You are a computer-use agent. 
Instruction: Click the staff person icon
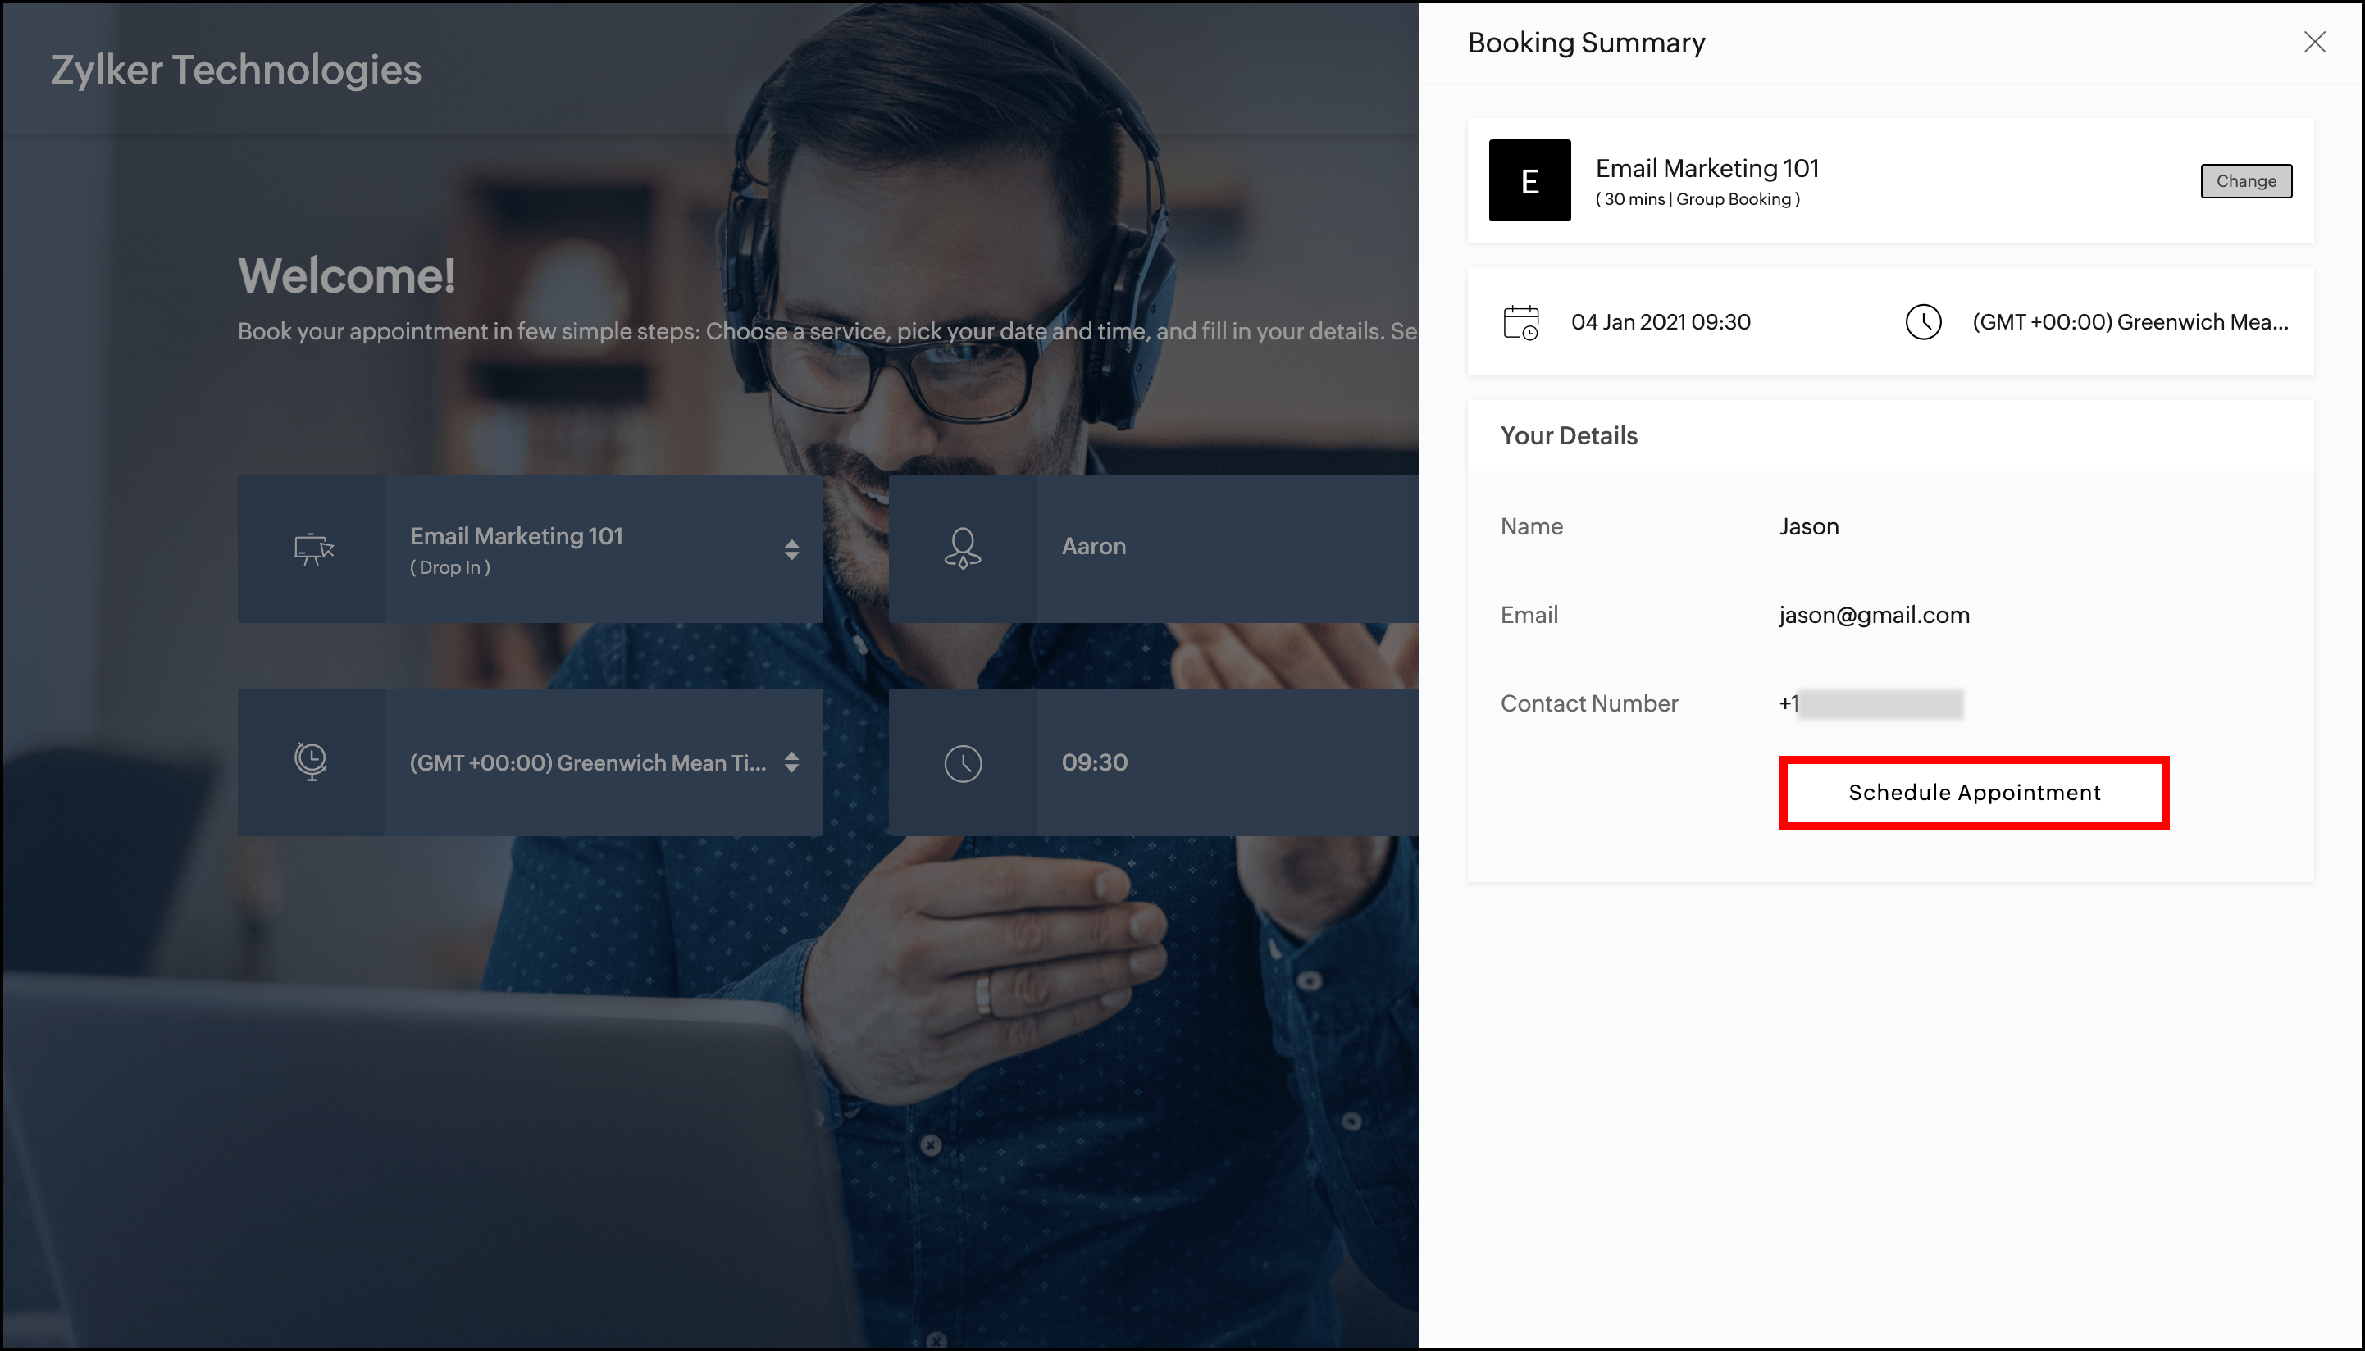coord(963,548)
